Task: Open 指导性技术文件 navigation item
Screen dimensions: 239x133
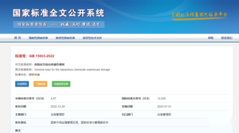Action: [92, 38]
